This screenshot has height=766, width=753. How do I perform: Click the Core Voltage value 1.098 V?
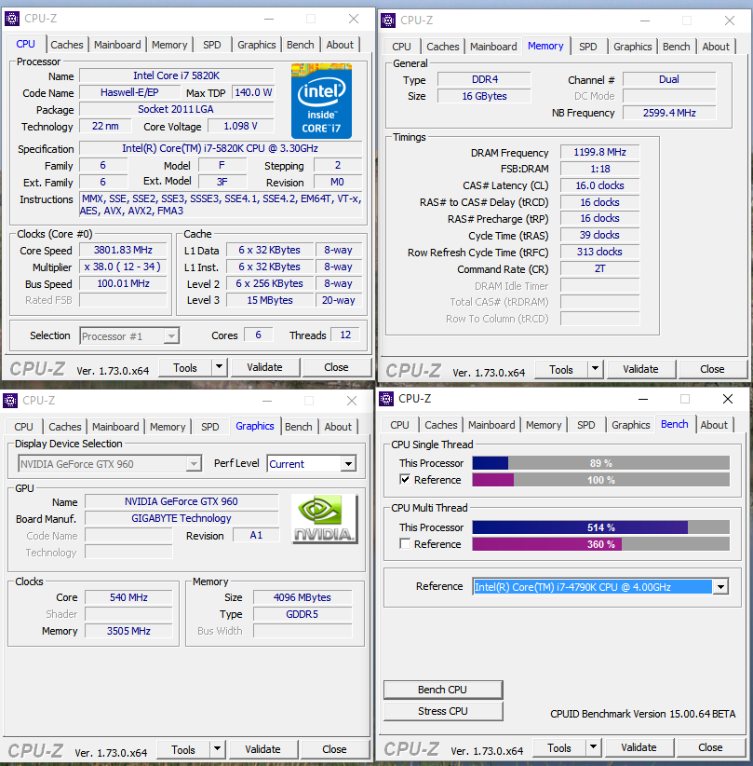tap(241, 126)
